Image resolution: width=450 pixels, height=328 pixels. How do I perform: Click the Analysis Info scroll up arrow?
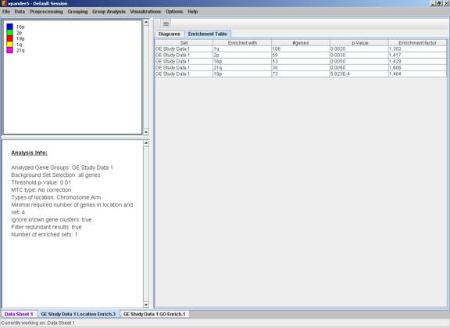(146, 143)
